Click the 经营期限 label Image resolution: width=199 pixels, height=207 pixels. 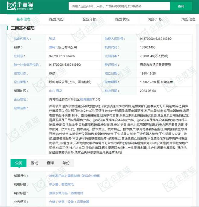pos(111,82)
